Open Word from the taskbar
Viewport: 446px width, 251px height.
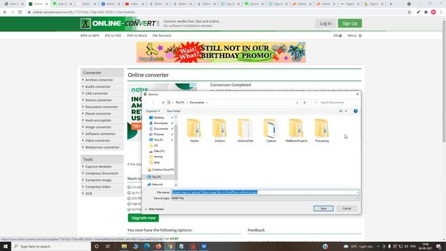[204, 246]
